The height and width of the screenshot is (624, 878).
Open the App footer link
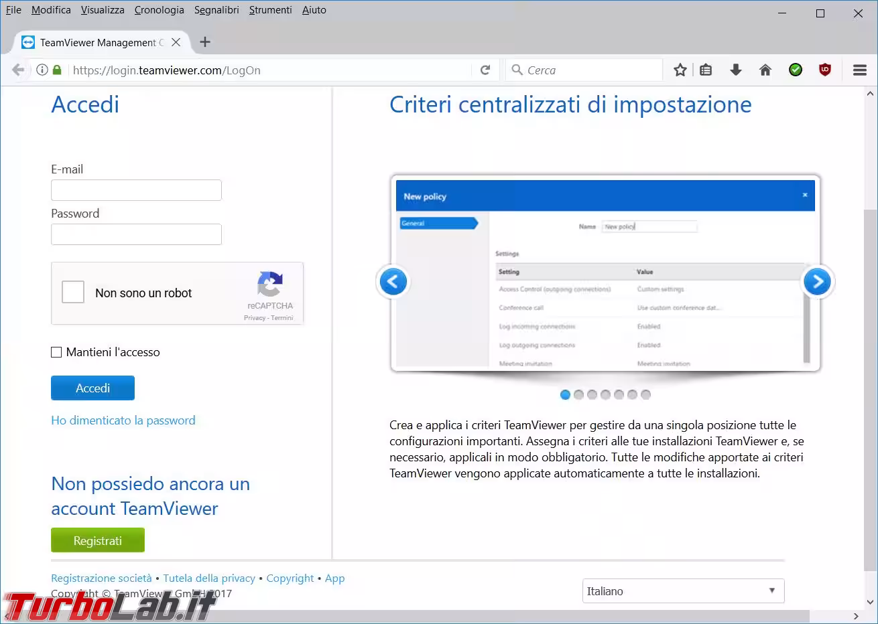(x=334, y=578)
